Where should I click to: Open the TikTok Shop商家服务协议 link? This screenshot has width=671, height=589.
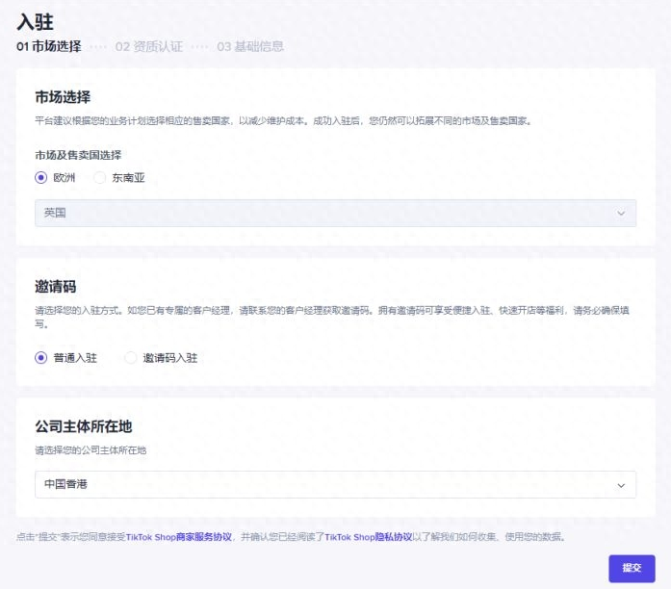(x=179, y=537)
